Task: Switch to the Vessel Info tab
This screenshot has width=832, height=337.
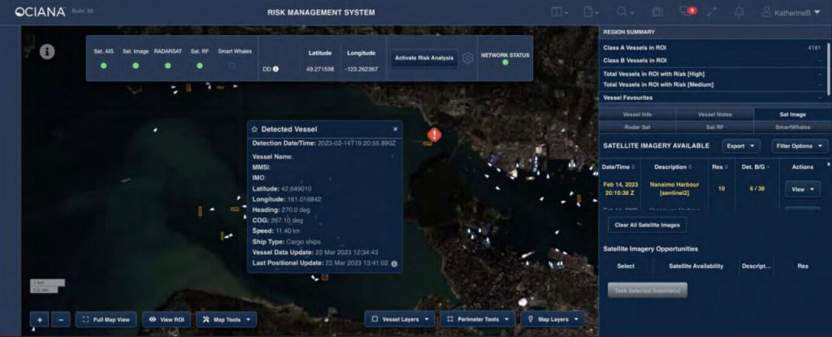Action: pyautogui.click(x=637, y=114)
